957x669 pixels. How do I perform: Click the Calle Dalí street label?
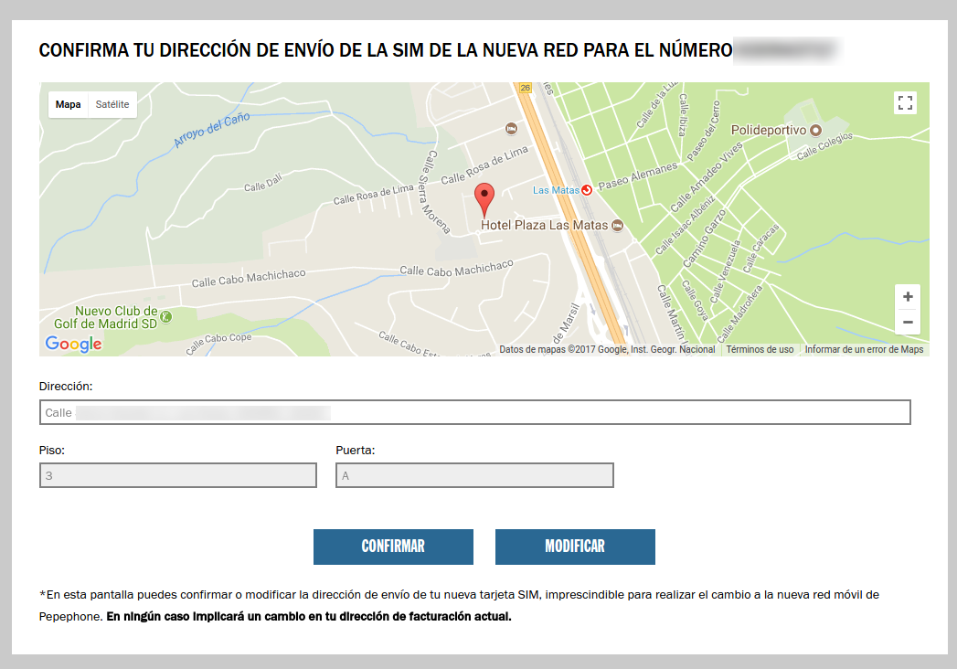pyautogui.click(x=263, y=183)
